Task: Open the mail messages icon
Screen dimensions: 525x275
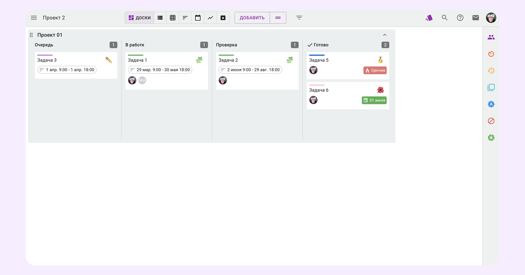Action: (475, 18)
